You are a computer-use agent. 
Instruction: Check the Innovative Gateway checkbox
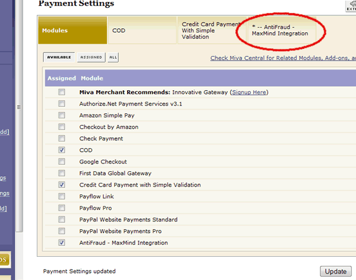[x=61, y=92]
